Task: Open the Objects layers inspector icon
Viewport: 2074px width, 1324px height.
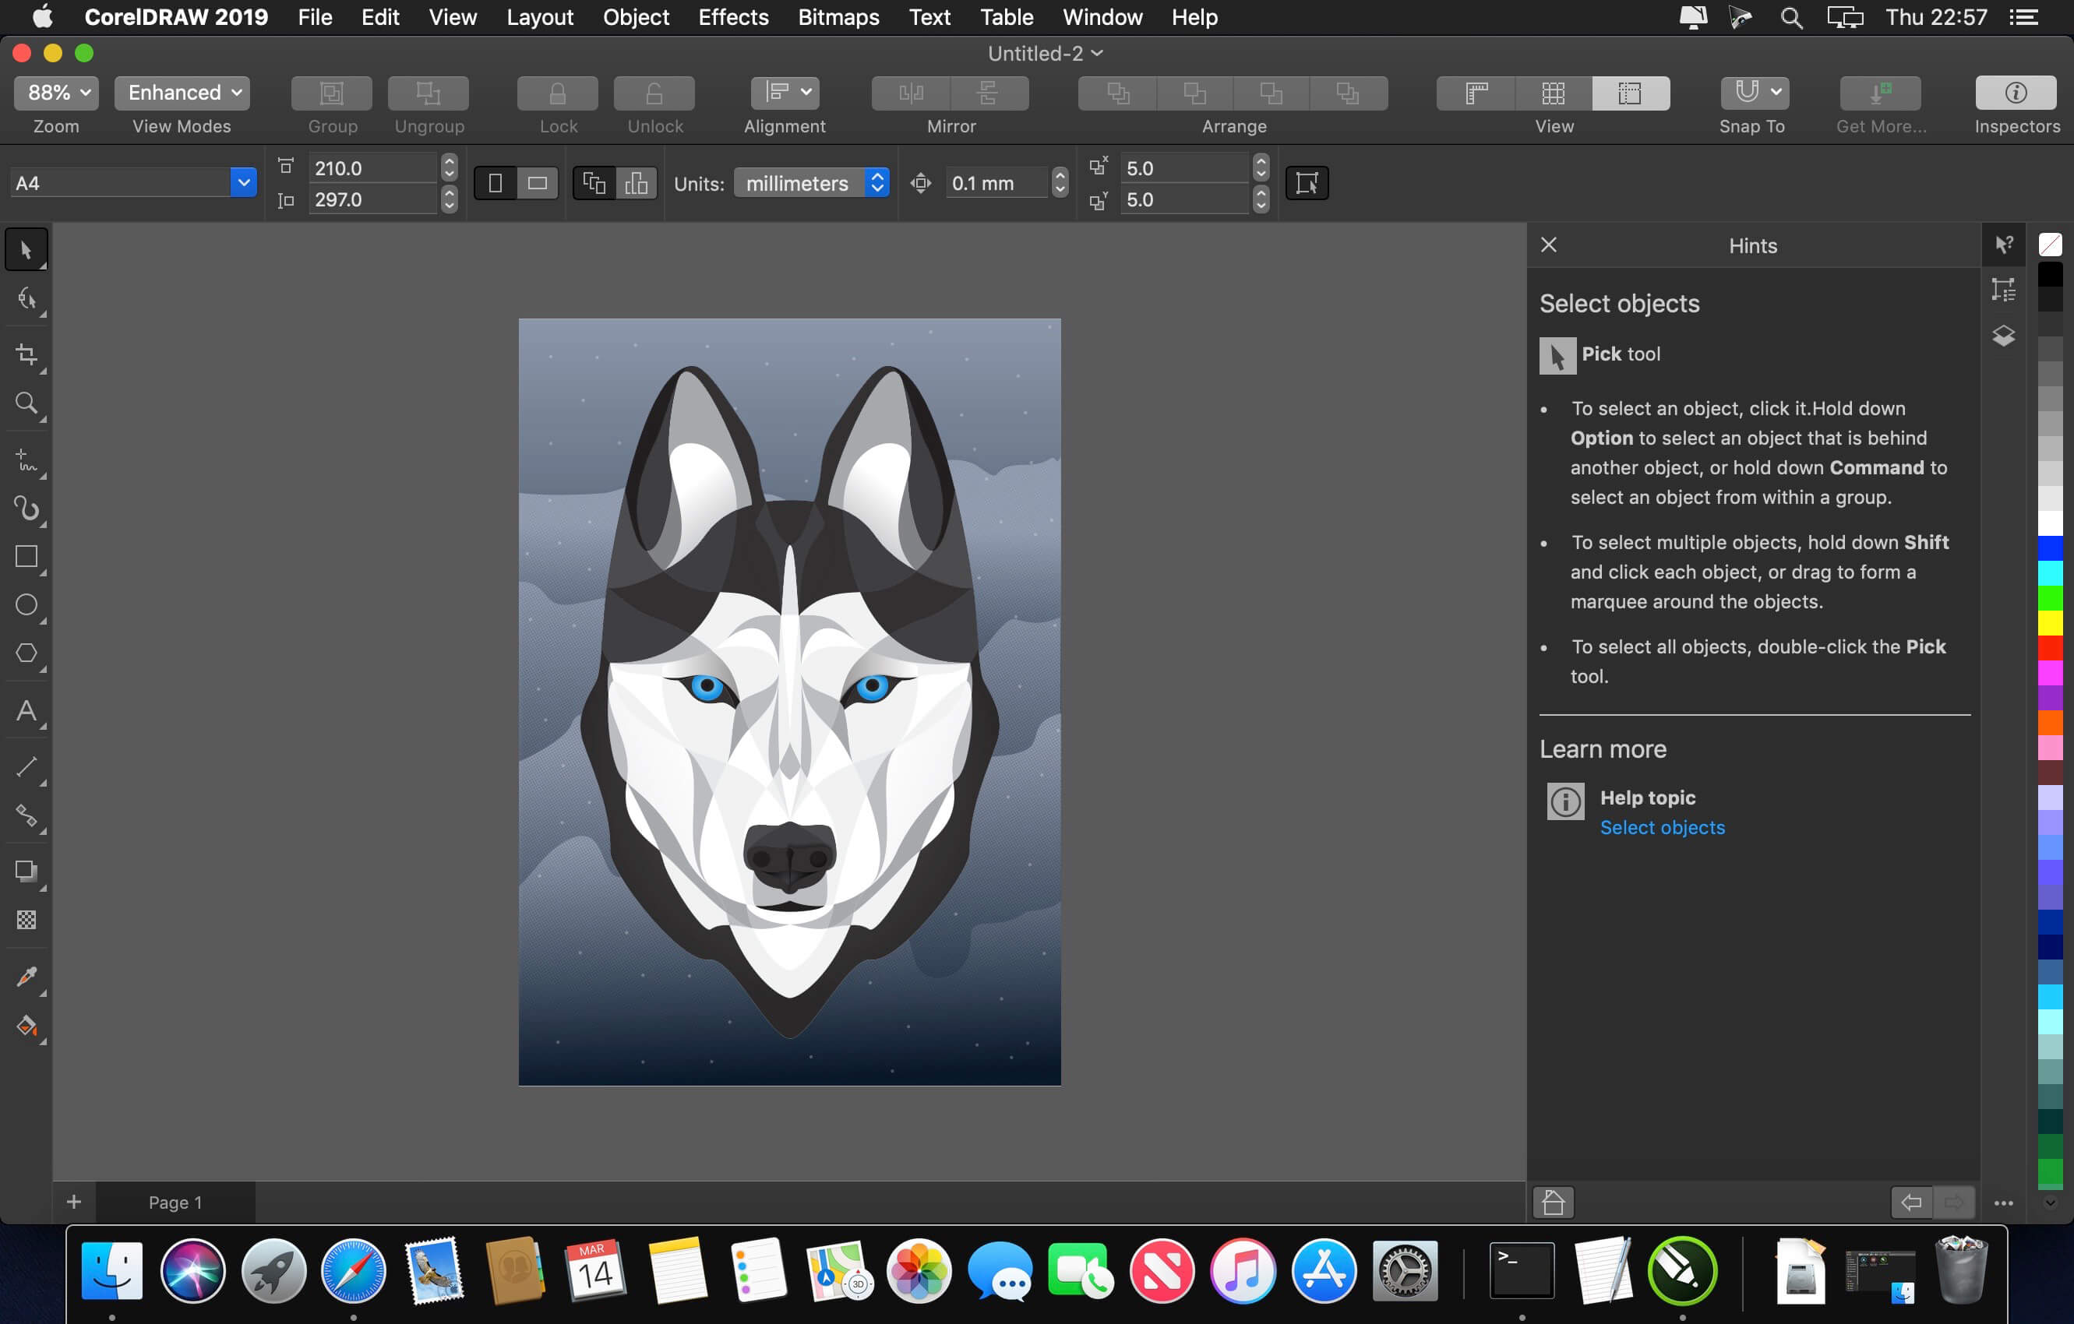Action: [2003, 336]
